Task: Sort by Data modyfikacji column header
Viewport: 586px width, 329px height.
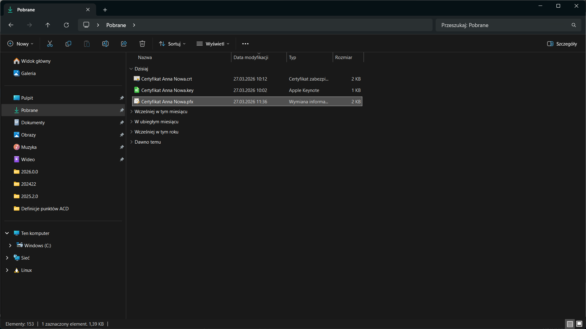Action: (251, 57)
